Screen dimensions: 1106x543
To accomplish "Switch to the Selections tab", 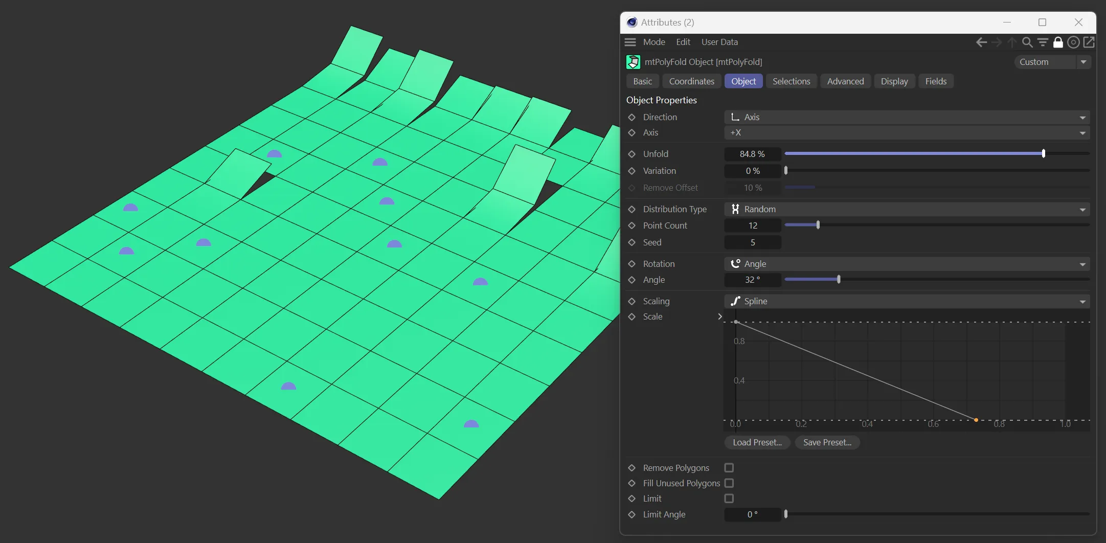I will coord(791,81).
